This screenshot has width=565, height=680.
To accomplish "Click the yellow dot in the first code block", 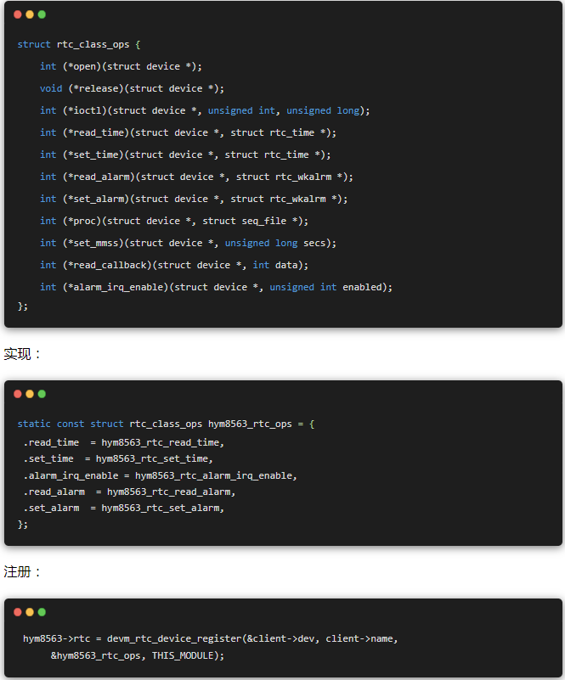I will (30, 14).
